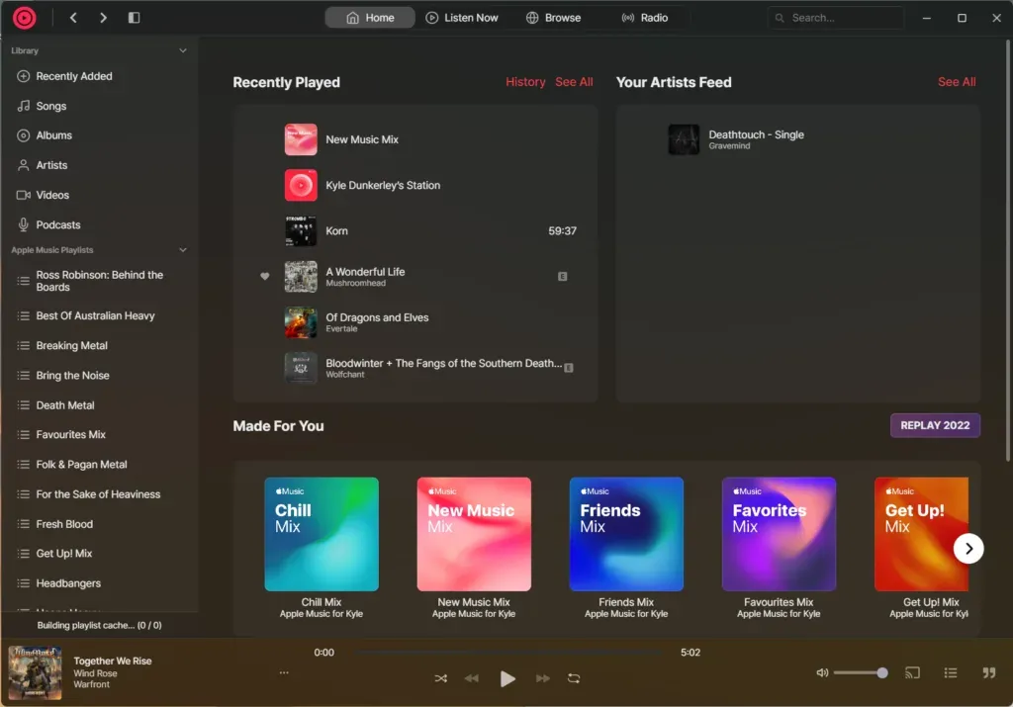Collapse Apple Music Playlists section chevron
The width and height of the screenshot is (1013, 707).
pos(183,250)
